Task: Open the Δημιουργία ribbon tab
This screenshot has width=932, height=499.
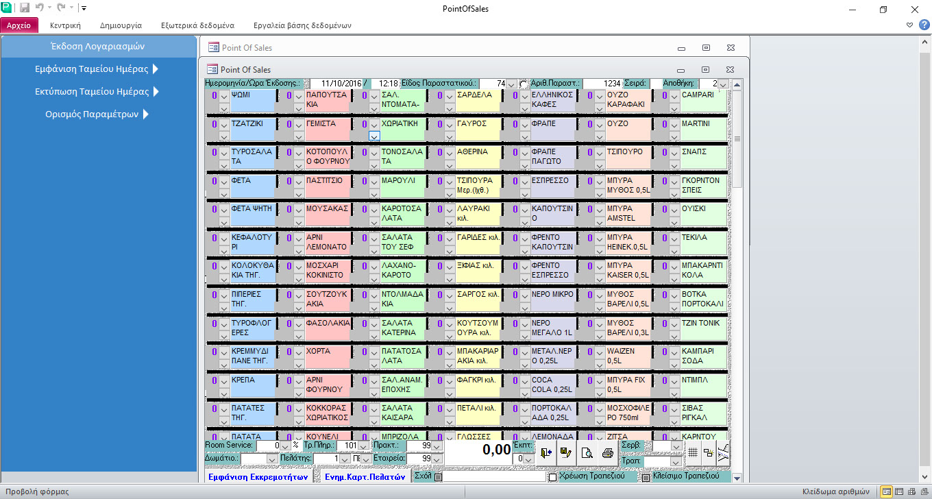Action: (x=121, y=25)
